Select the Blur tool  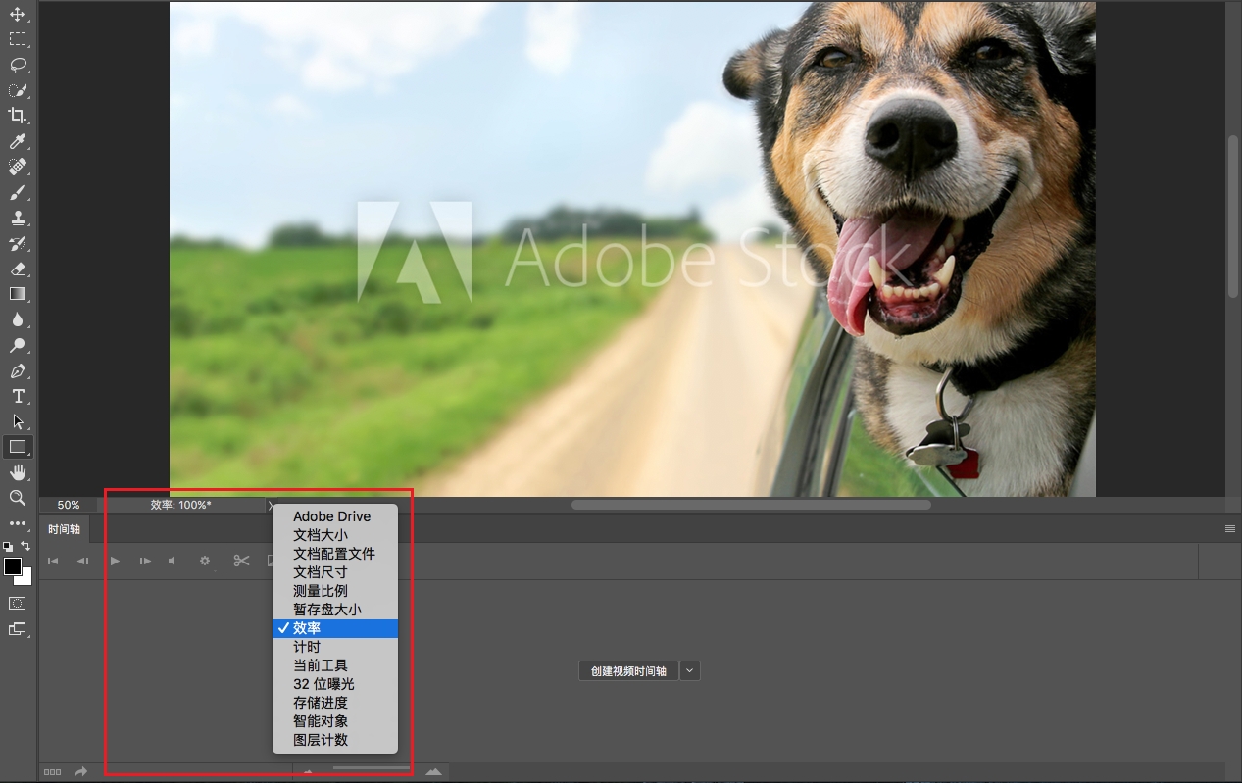click(18, 319)
